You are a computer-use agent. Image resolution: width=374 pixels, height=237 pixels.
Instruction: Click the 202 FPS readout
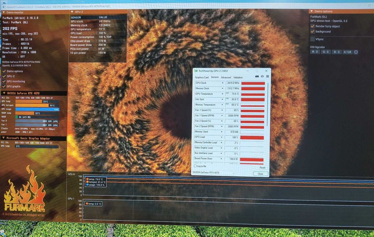(10, 28)
